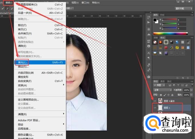
Task: Open the 正常 blend mode dropdown
Action: click(162, 90)
